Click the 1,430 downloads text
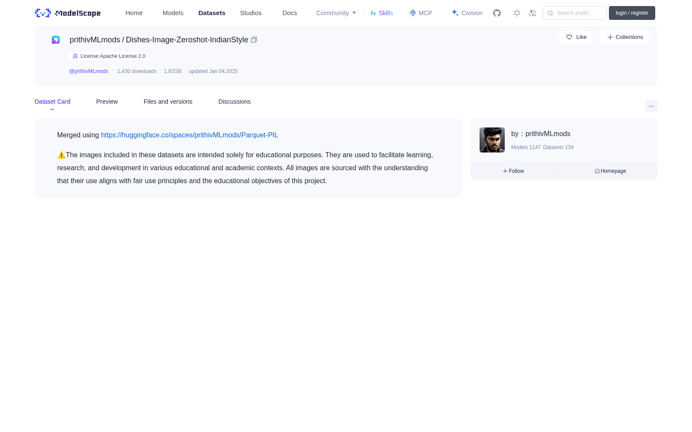Viewport: 692px width, 432px height. (x=137, y=71)
